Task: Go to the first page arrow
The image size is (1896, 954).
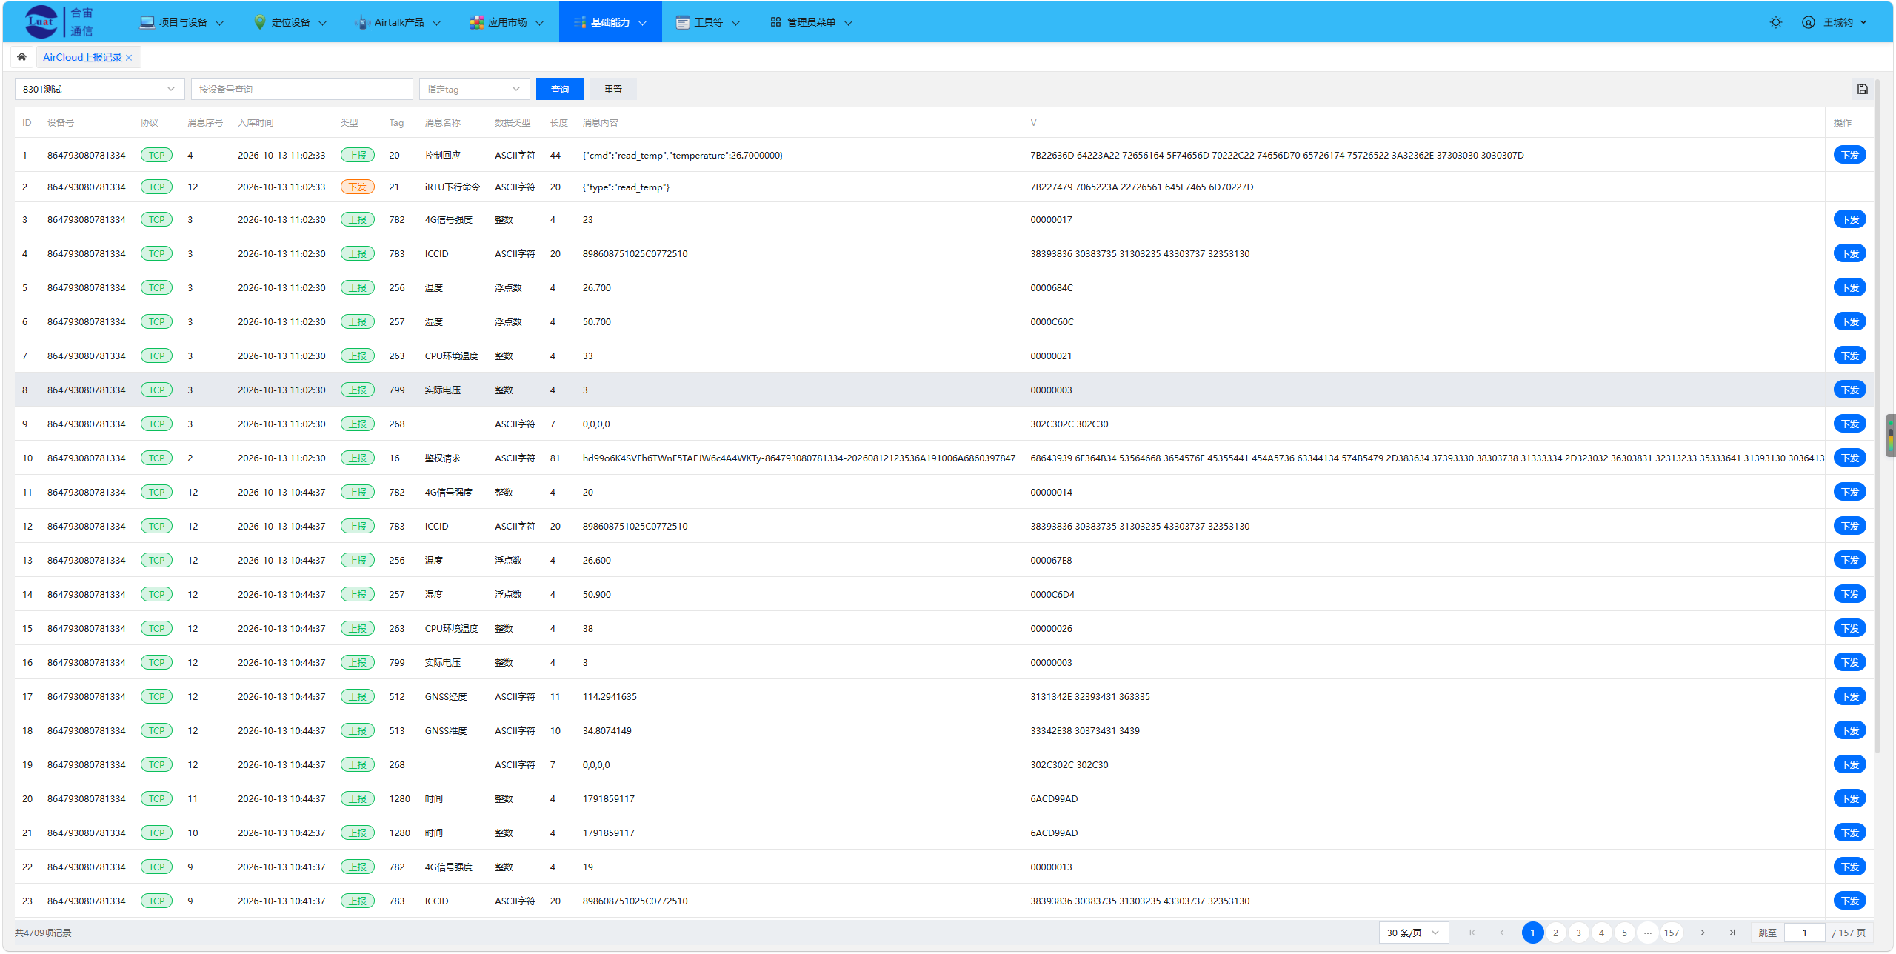Action: point(1472,933)
